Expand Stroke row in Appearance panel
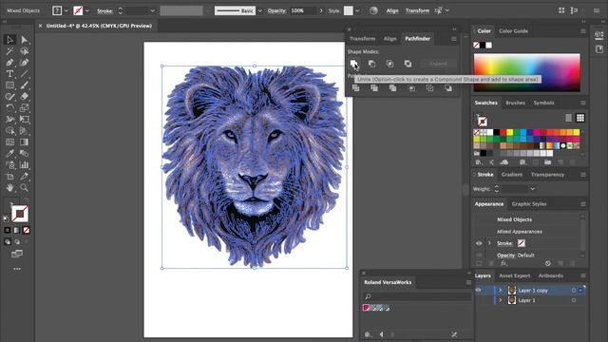 (x=489, y=243)
